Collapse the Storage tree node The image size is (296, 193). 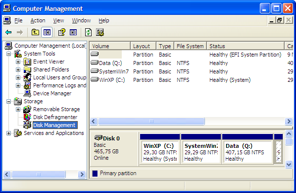[9, 101]
